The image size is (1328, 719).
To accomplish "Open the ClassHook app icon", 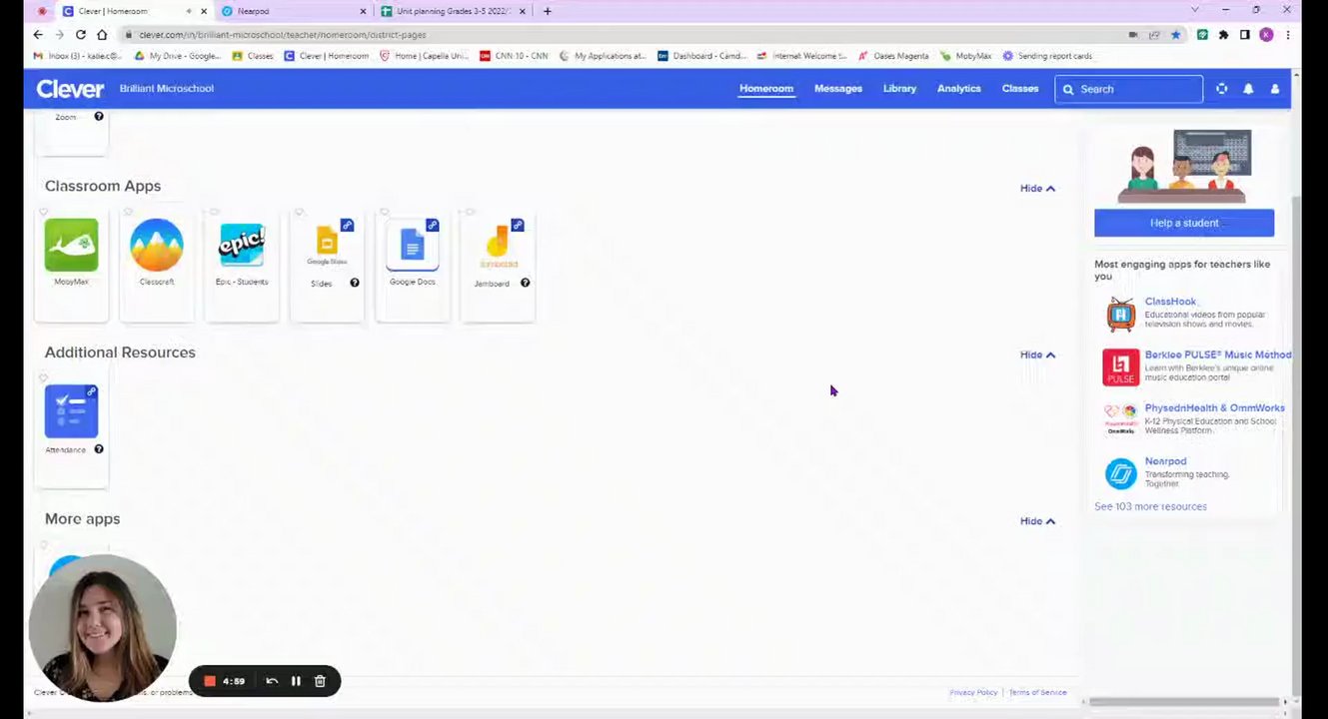I will click(x=1121, y=315).
